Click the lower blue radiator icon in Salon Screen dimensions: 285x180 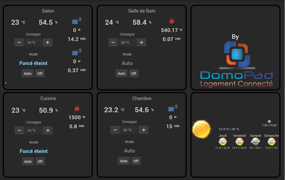(x=77, y=53)
